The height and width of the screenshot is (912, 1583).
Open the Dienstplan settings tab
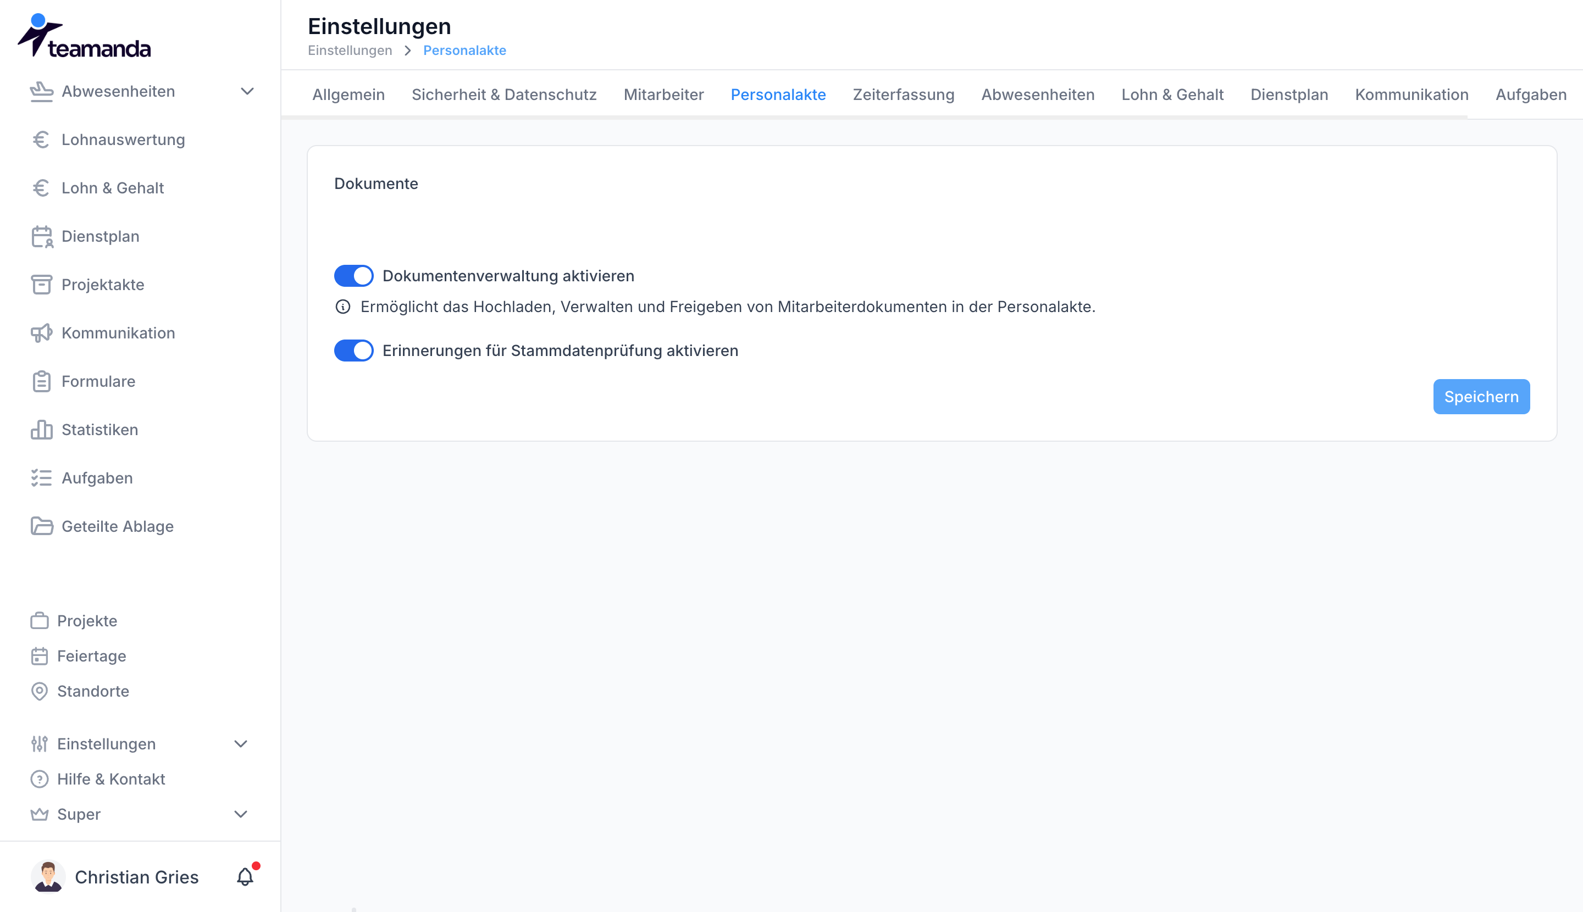pyautogui.click(x=1289, y=94)
